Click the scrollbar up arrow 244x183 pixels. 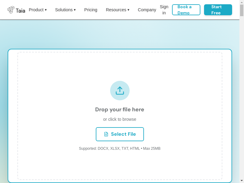tap(242, 2)
